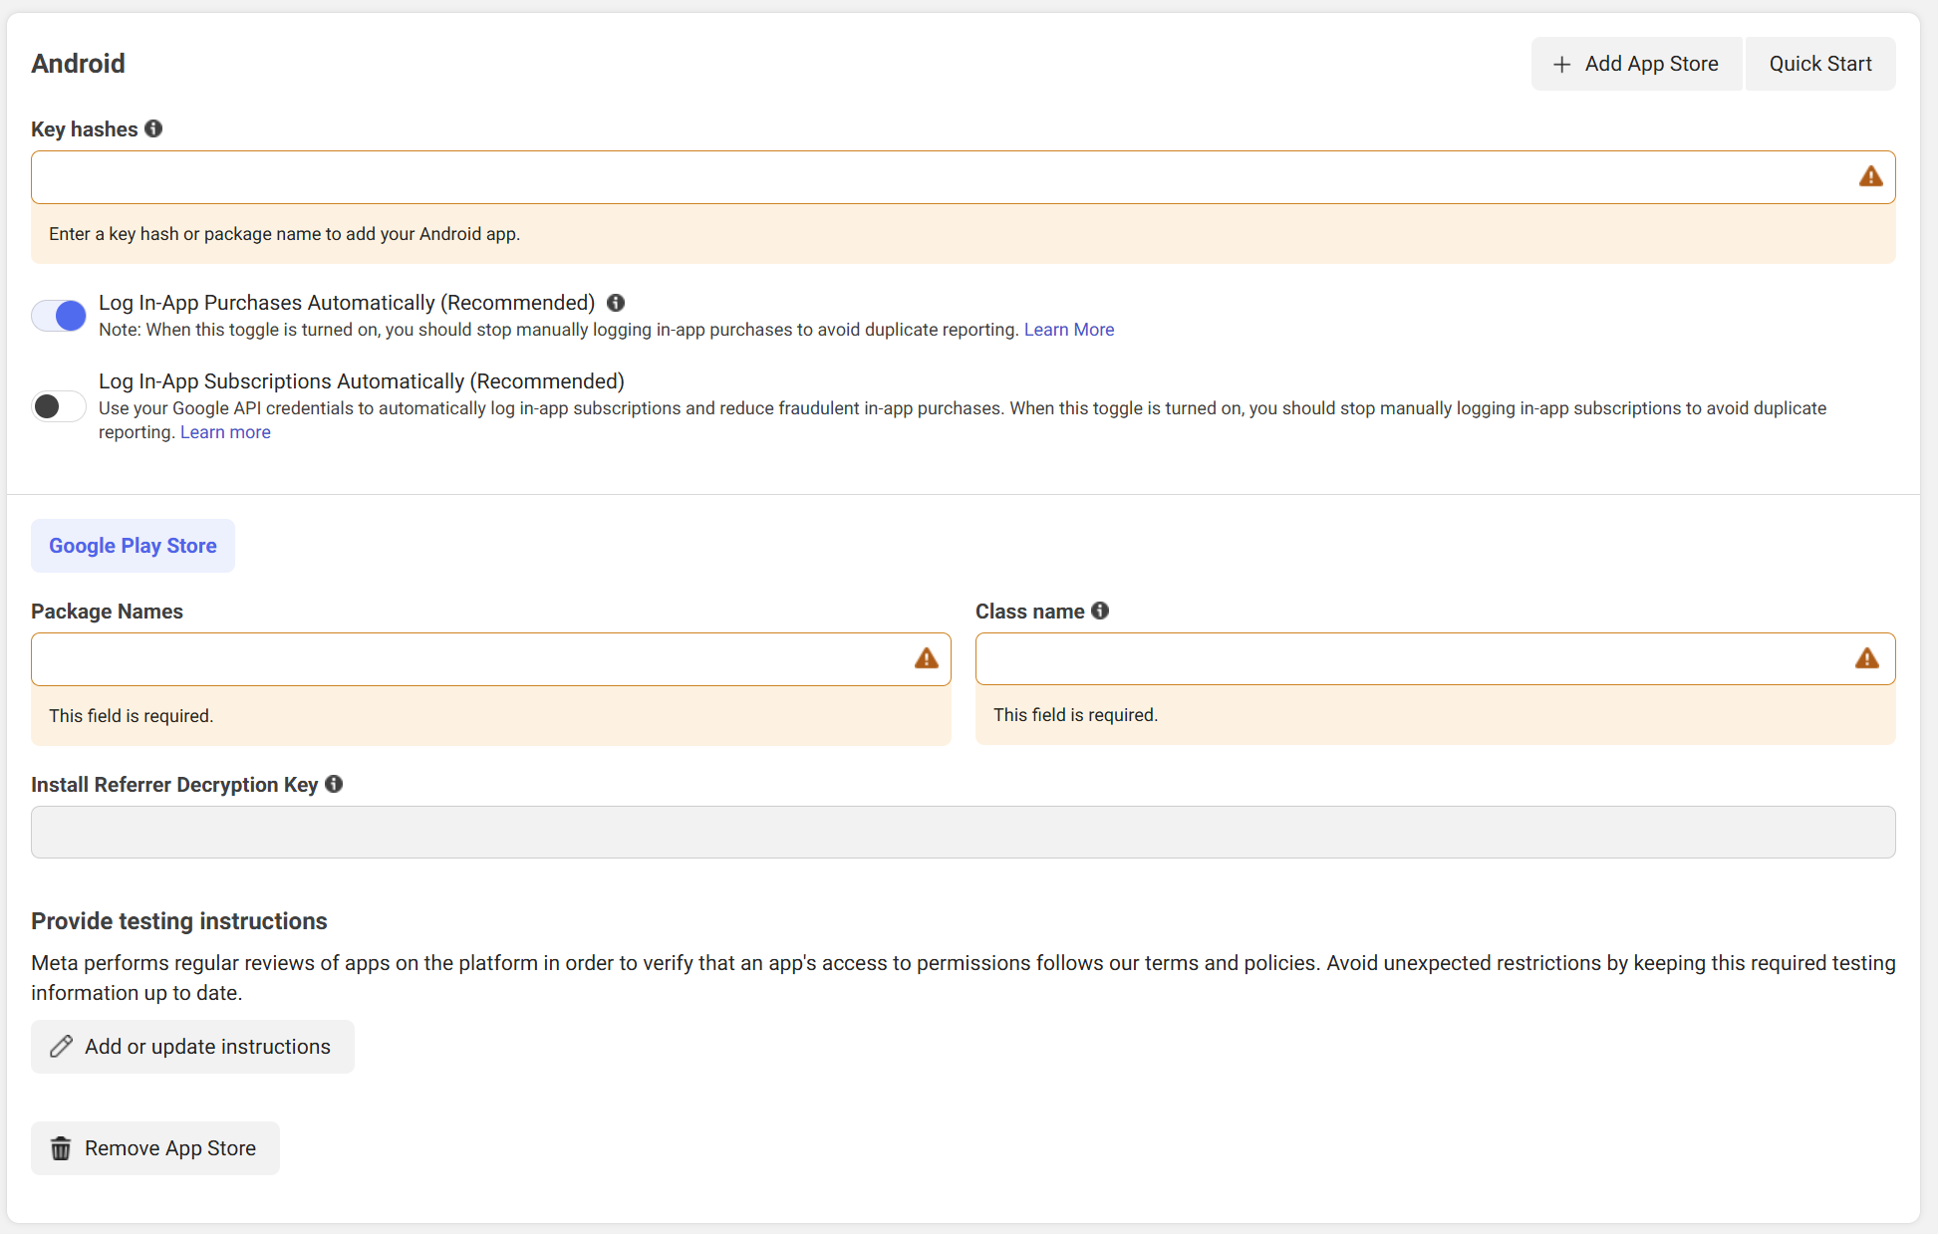Click the warning icon in the Package Names field
Image resolution: width=1938 pixels, height=1234 pixels.
[925, 658]
